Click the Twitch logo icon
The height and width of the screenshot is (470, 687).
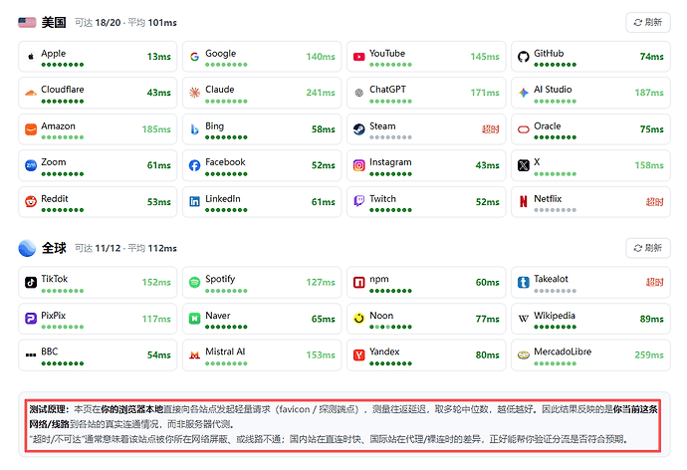(x=358, y=201)
